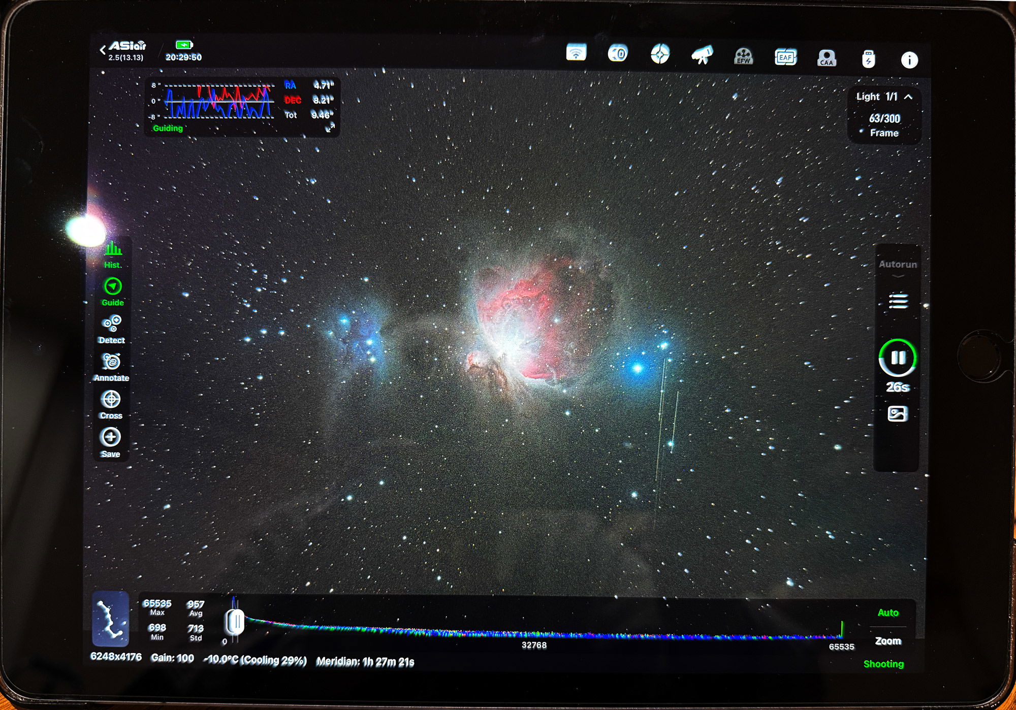1016x710 pixels.
Task: Toggle the Hist. histogram display
Action: (x=113, y=254)
